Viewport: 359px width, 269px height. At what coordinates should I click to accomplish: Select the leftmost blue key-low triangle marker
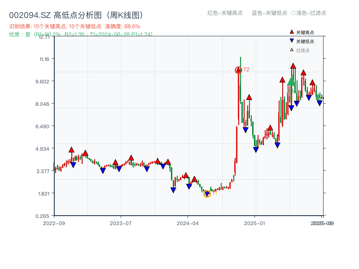(x=73, y=165)
